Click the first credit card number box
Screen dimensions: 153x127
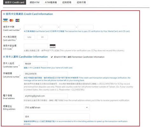(x=32, y=27)
